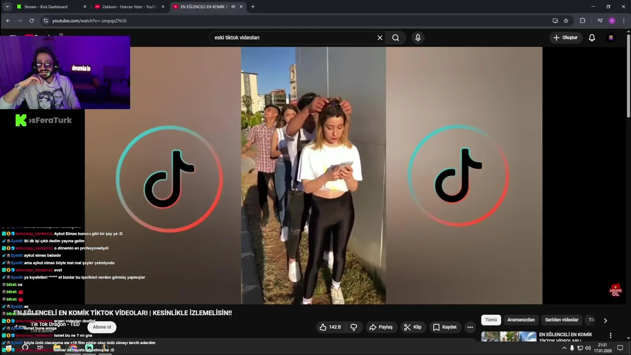631x355 pixels.
Task: Open the Chrome three-dot menu
Action: 624,21
